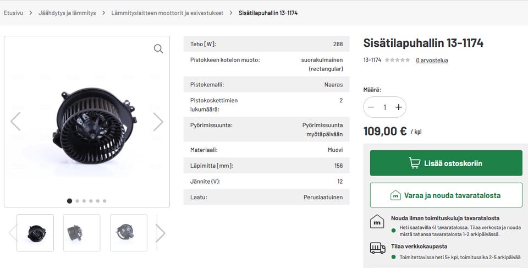528x268 pixels.
Task: Click the star rating icons
Action: click(397, 60)
